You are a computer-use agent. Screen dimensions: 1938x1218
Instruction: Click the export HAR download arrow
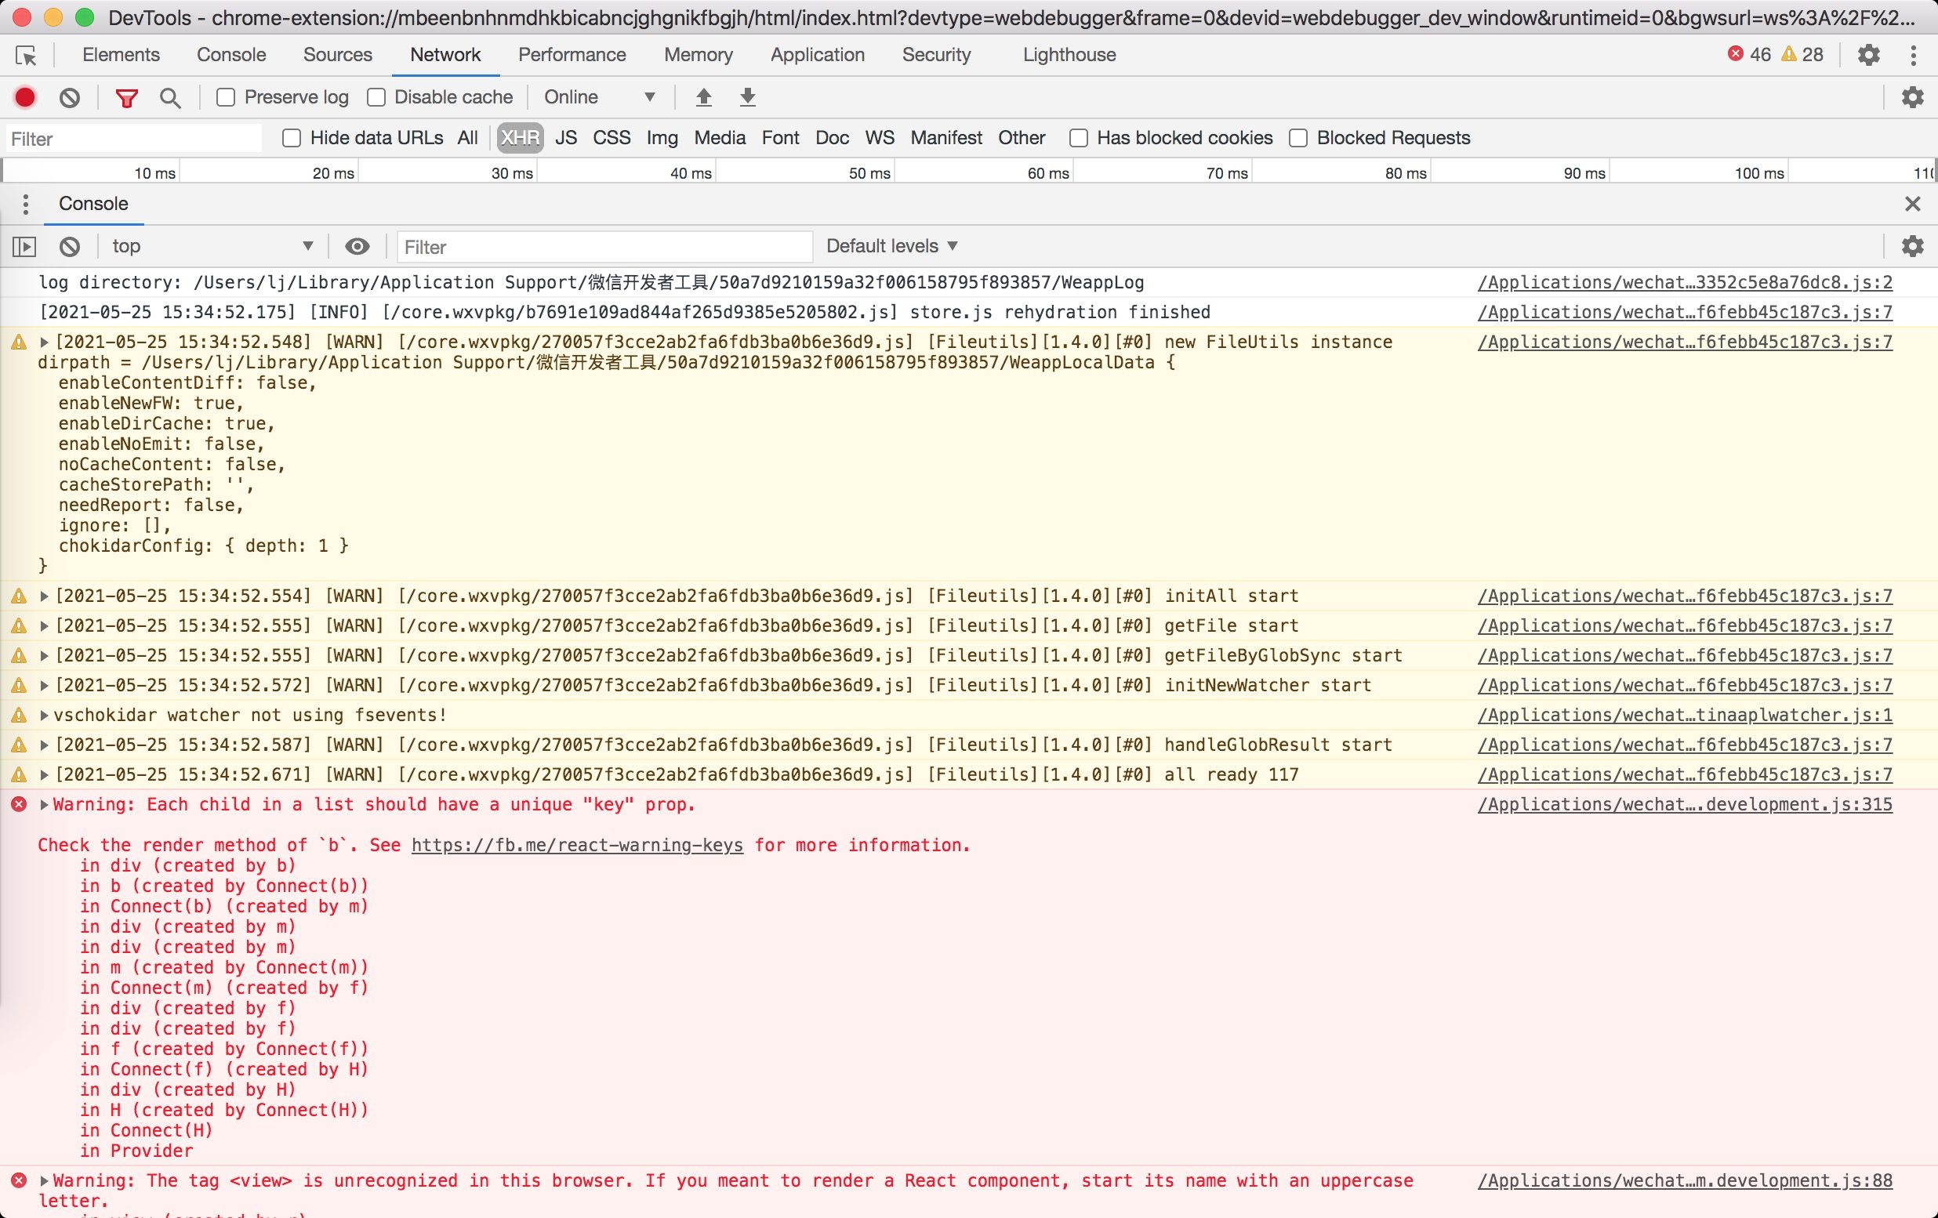tap(747, 97)
